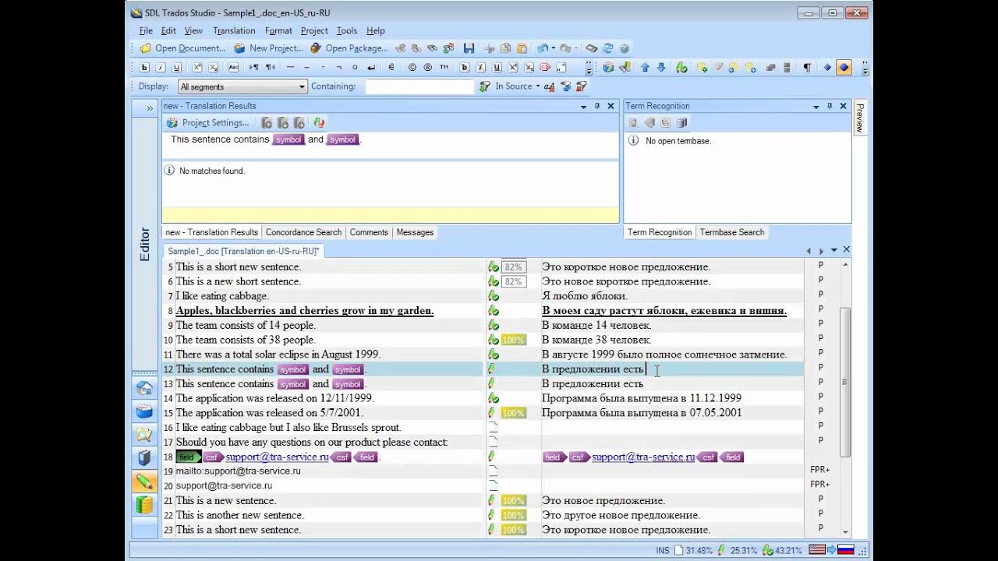Expand second toolbar overflow options at right
This screenshot has height=561, width=998.
click(x=865, y=68)
